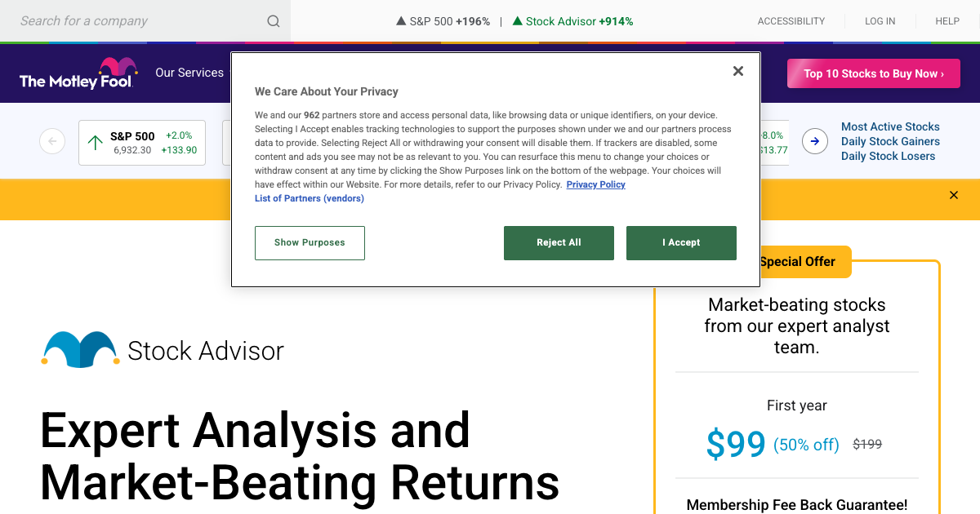
Task: Click I Accept to allow cookies
Action: click(681, 242)
